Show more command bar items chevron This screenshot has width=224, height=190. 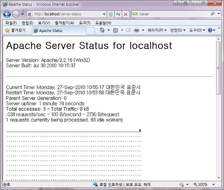click(x=219, y=28)
